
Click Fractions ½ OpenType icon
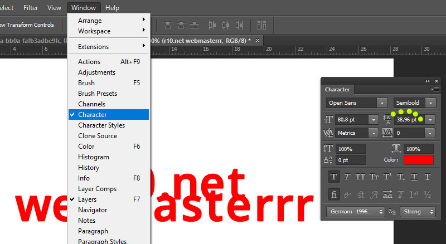click(428, 194)
